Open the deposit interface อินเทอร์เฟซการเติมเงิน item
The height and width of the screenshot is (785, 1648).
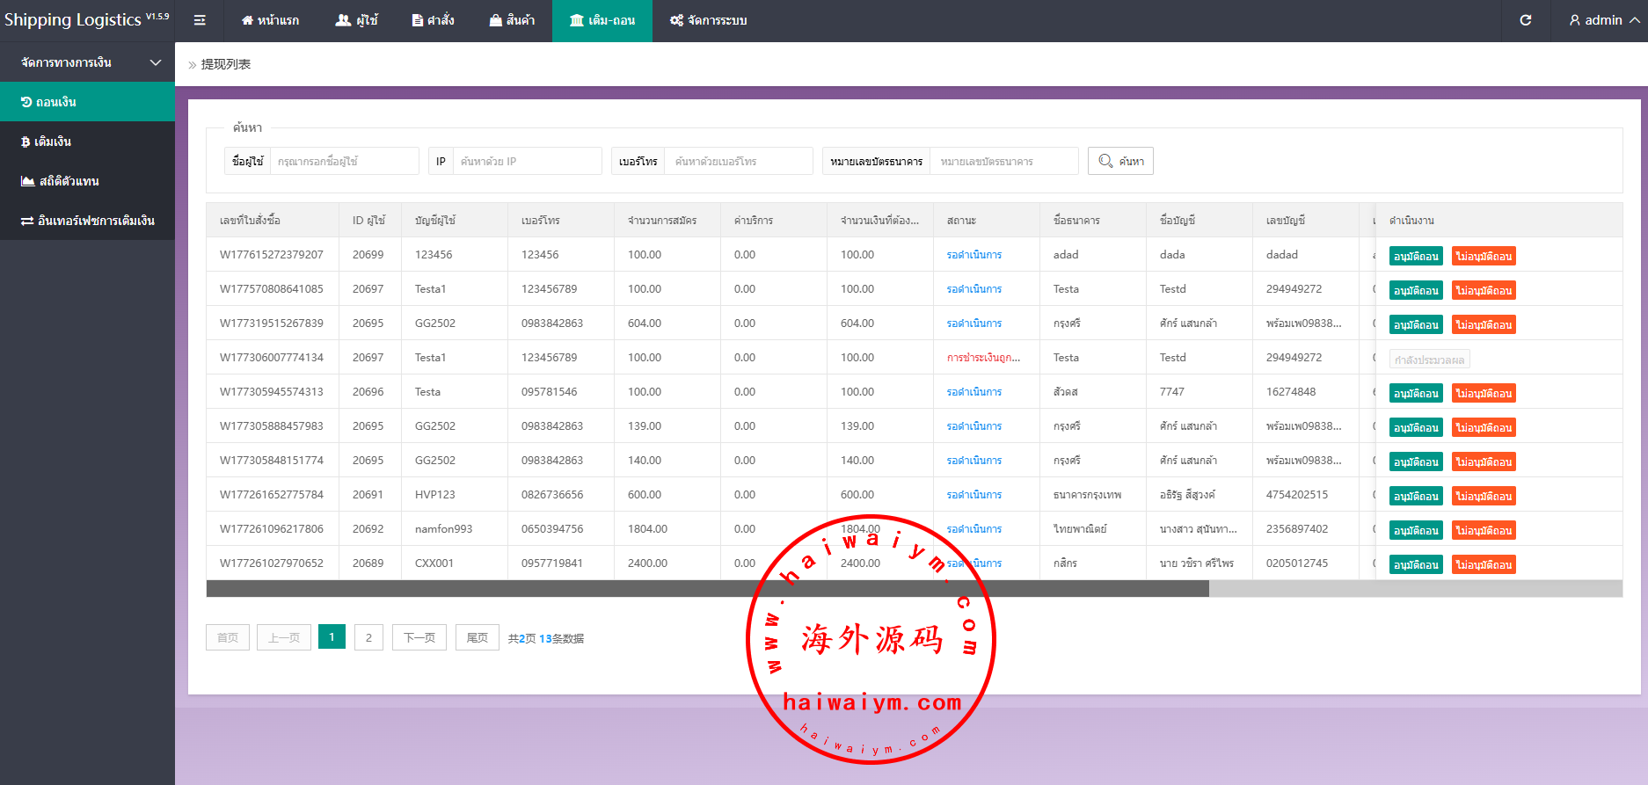[x=87, y=221]
